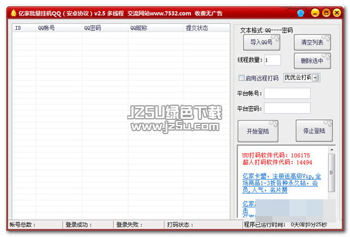Click the info panel scroll up arrow

point(331,149)
